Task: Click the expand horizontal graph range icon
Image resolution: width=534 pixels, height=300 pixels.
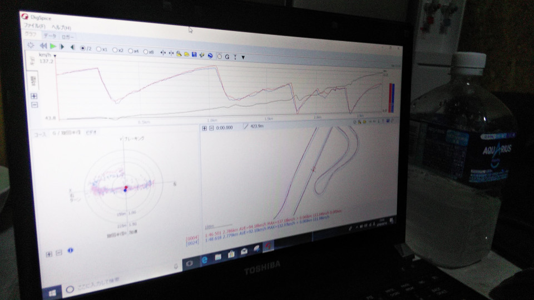Action: coord(163,53)
